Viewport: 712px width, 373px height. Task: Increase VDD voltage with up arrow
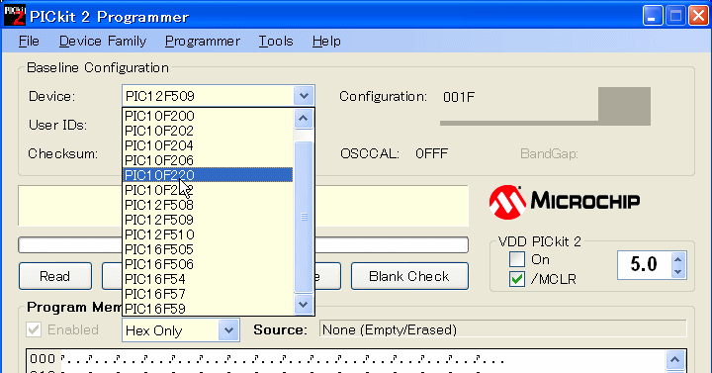(x=678, y=260)
